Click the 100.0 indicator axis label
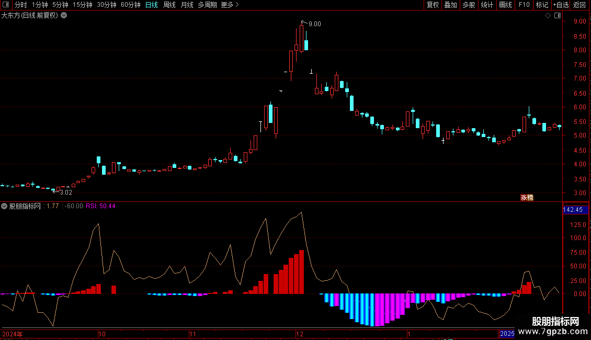The width and height of the screenshot is (591, 340). pyautogui.click(x=578, y=238)
